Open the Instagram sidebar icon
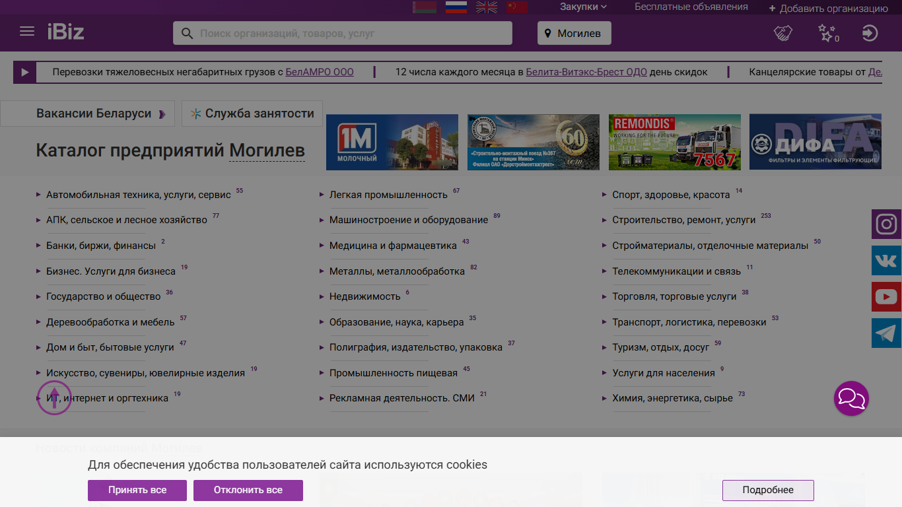Image resolution: width=902 pixels, height=507 pixels. tap(886, 224)
